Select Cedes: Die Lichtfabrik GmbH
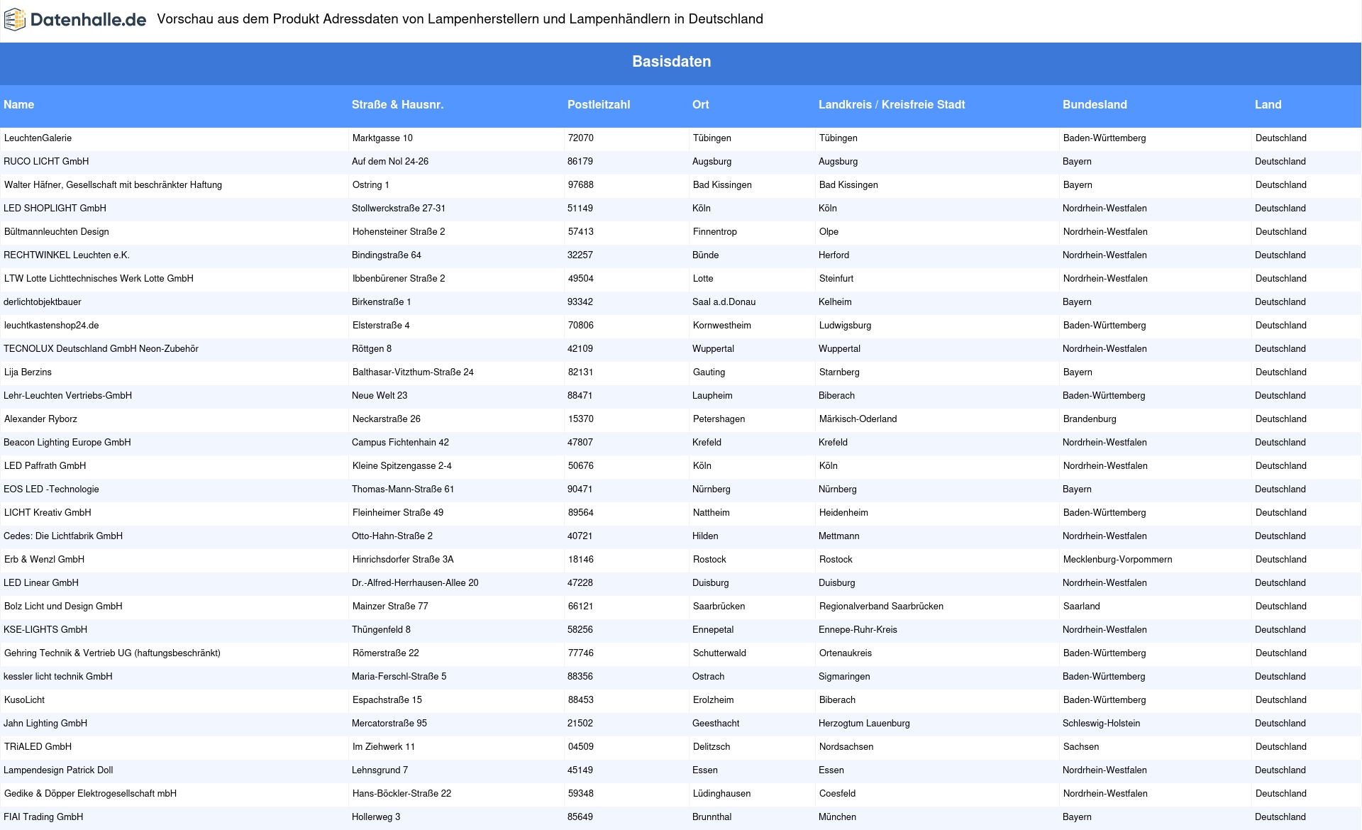 [63, 536]
